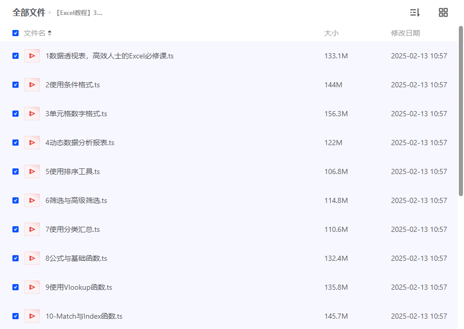Uncheck the 3单元格数字格式.ts checkbox
Screen dimensions: 464x329
[x=16, y=114]
